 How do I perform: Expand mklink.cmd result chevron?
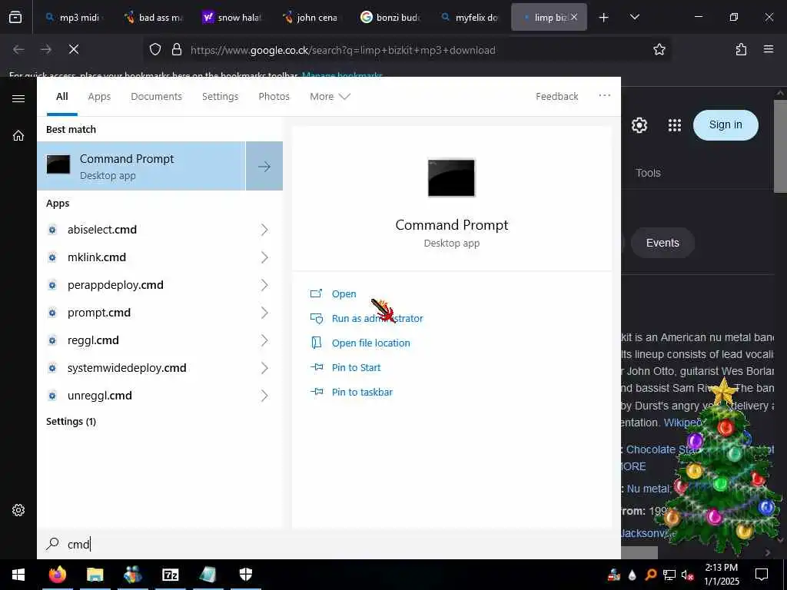coord(264,257)
